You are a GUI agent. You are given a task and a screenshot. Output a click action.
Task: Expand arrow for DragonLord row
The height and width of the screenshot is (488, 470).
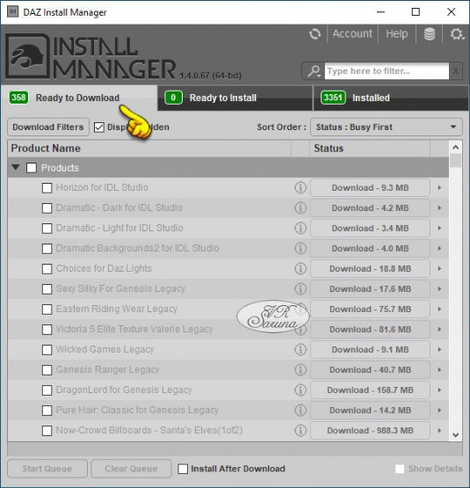click(439, 390)
